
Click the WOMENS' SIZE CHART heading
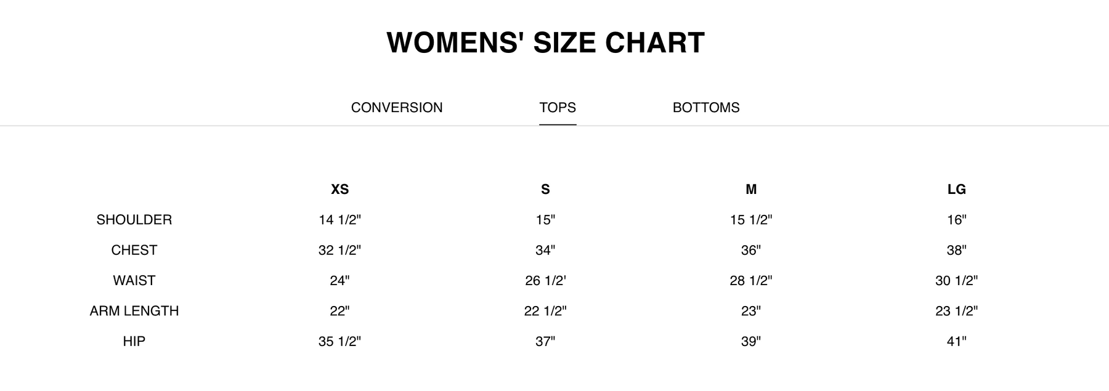click(545, 42)
